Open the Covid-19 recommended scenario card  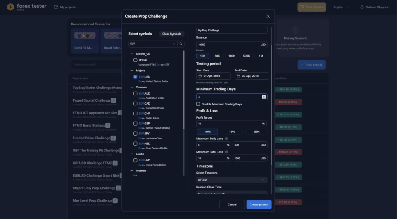tap(85, 41)
